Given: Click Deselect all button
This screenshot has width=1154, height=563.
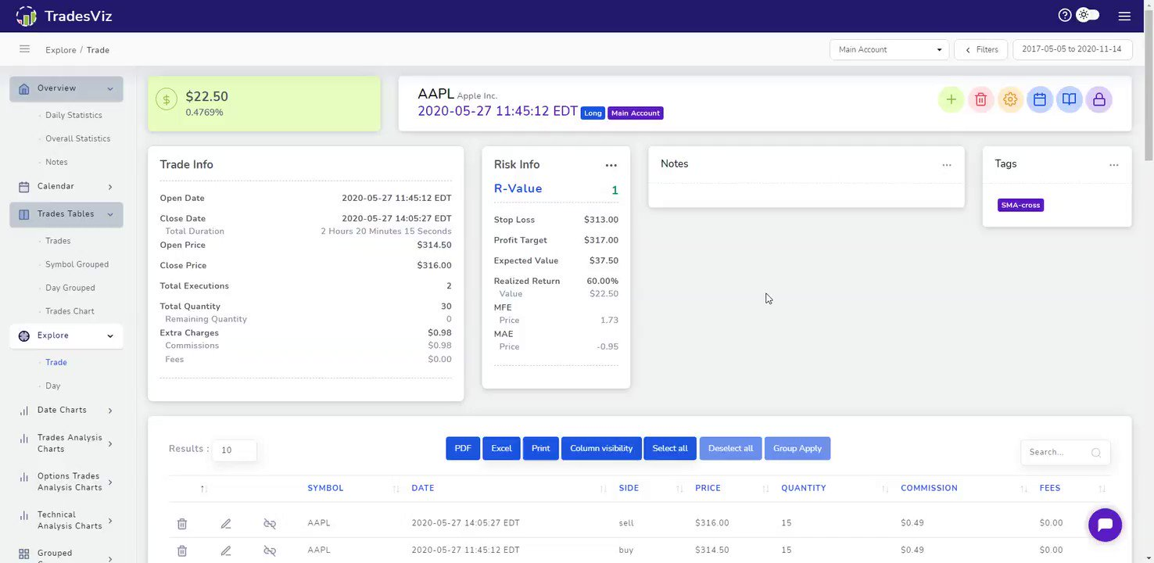Looking at the screenshot, I should click(x=730, y=448).
